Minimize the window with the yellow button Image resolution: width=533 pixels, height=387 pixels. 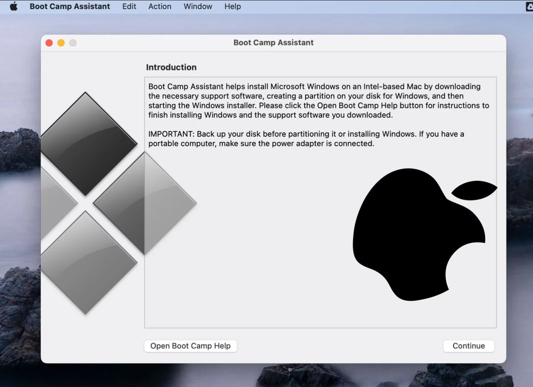click(61, 43)
